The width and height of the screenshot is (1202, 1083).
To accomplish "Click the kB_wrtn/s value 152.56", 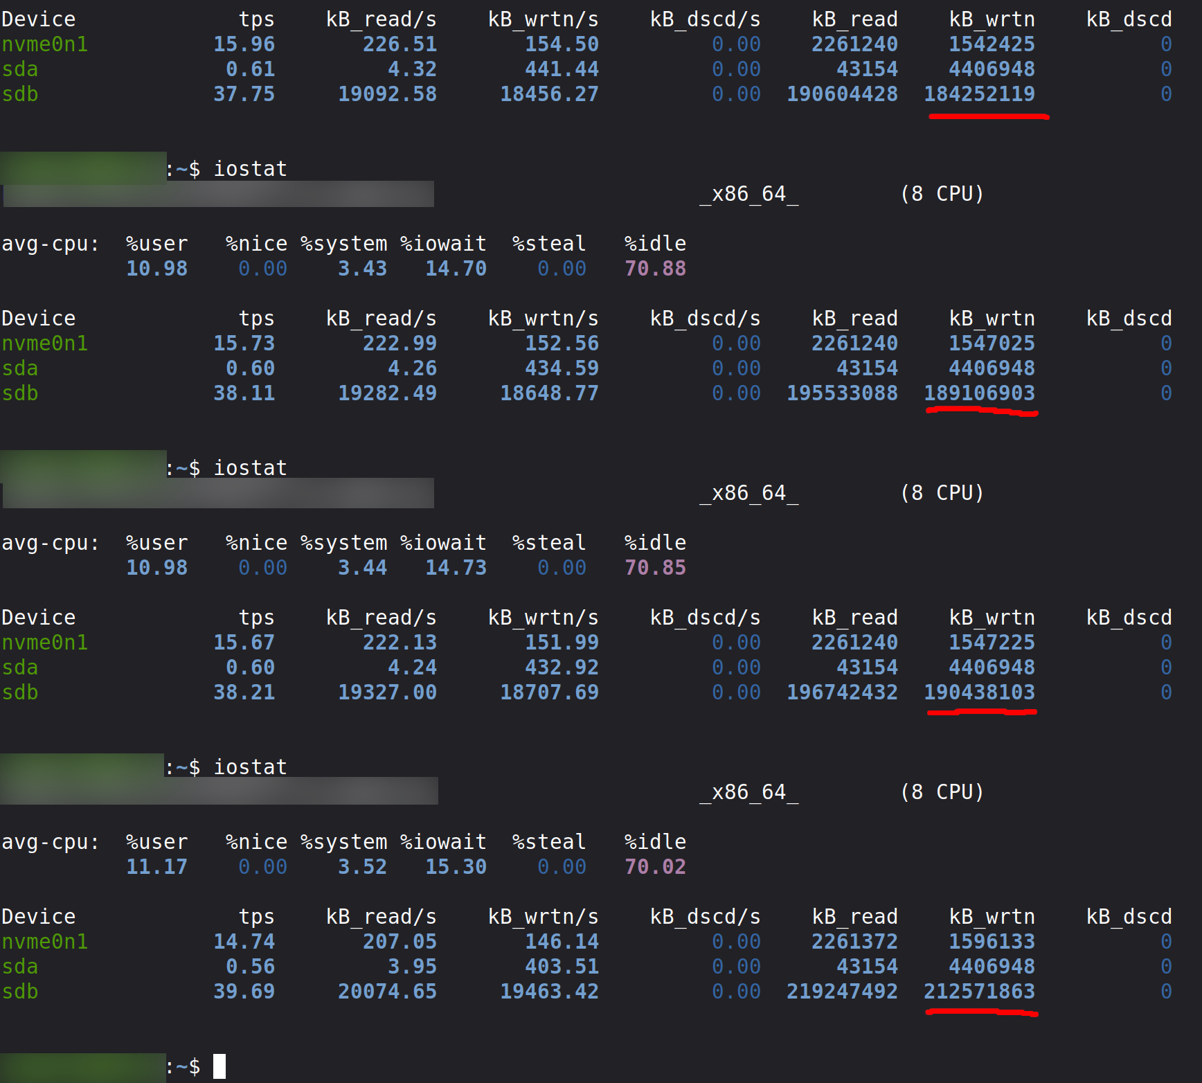I will pyautogui.click(x=562, y=343).
